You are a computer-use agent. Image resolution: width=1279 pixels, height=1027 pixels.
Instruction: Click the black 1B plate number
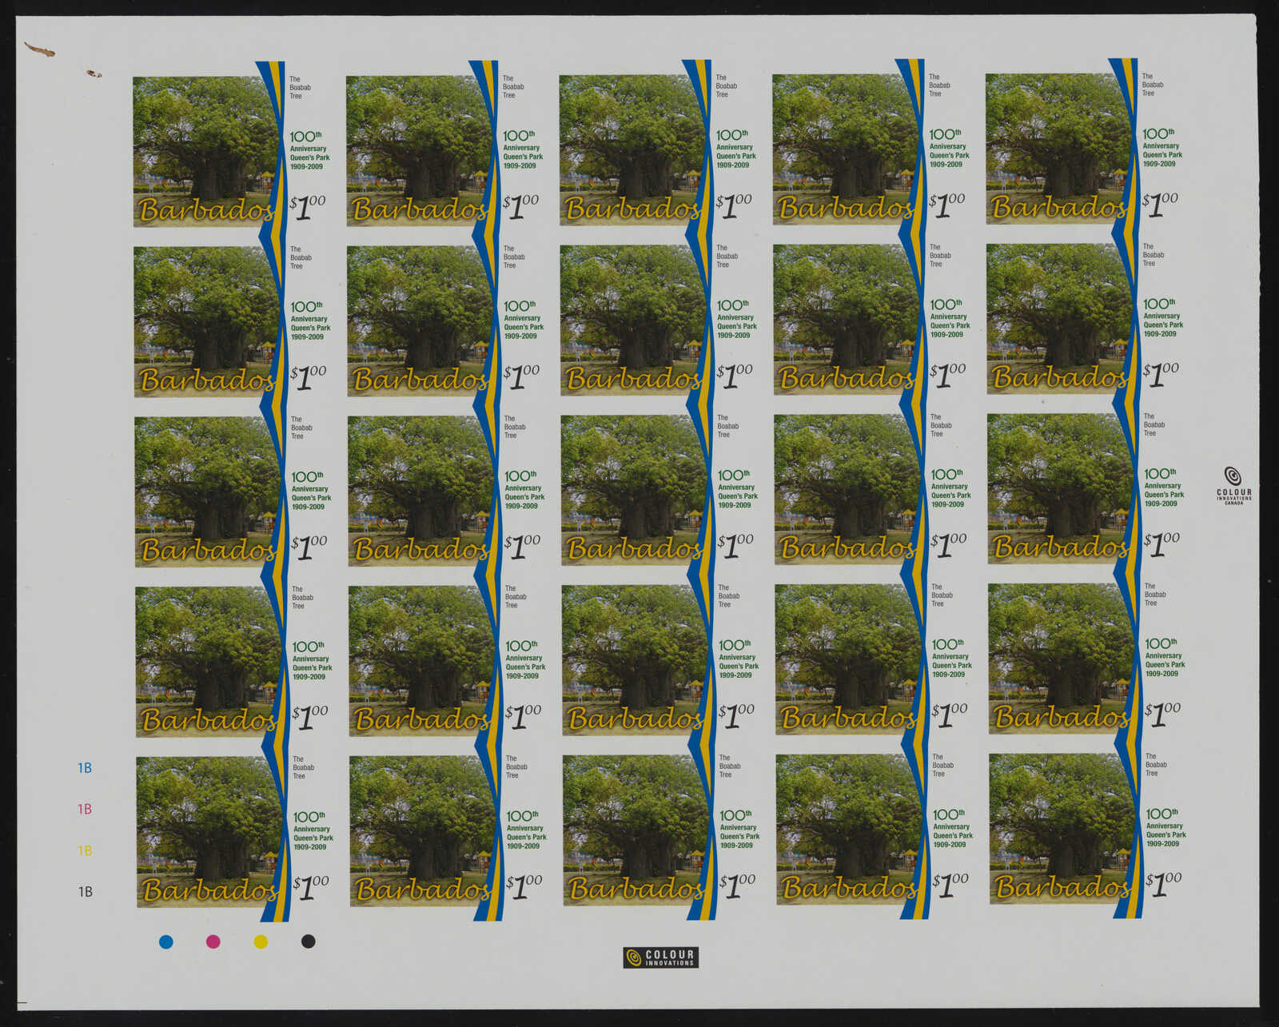tap(85, 892)
